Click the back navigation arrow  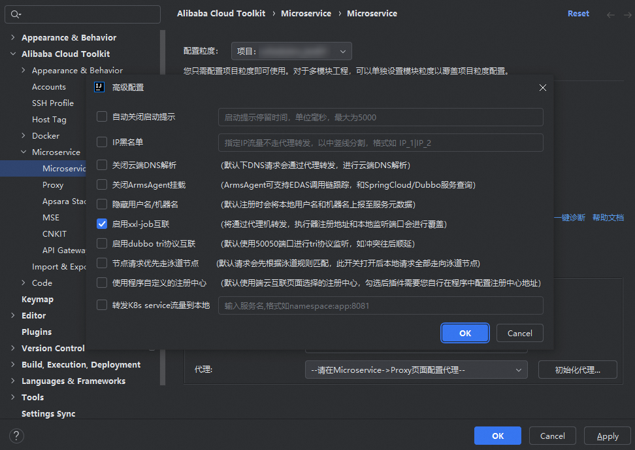coord(611,15)
